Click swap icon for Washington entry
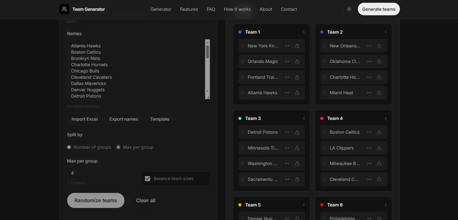 pos(287,164)
